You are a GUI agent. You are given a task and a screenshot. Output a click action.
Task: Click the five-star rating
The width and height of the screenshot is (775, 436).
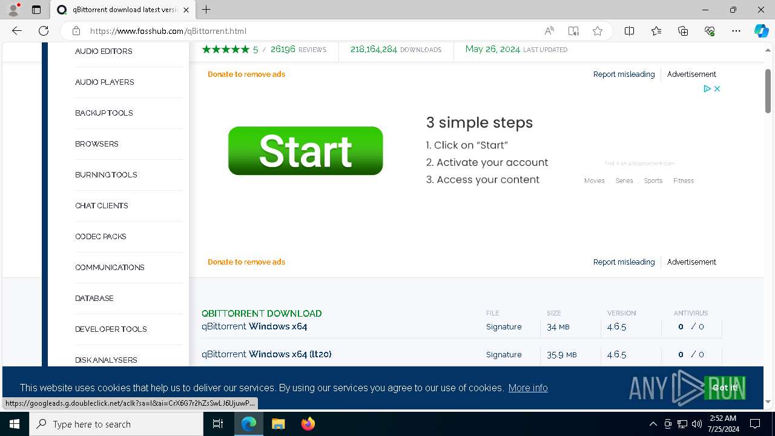click(225, 50)
